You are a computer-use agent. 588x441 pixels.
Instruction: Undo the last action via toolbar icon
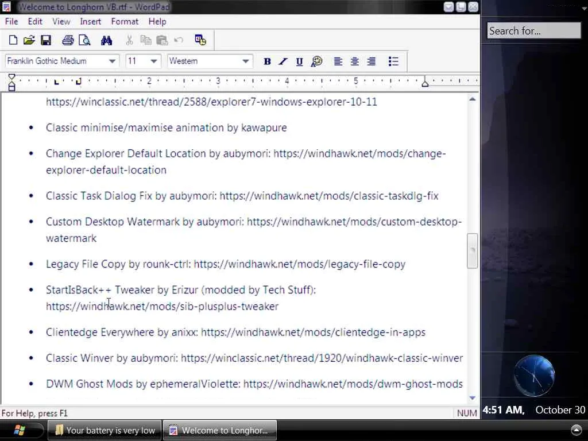tap(179, 40)
